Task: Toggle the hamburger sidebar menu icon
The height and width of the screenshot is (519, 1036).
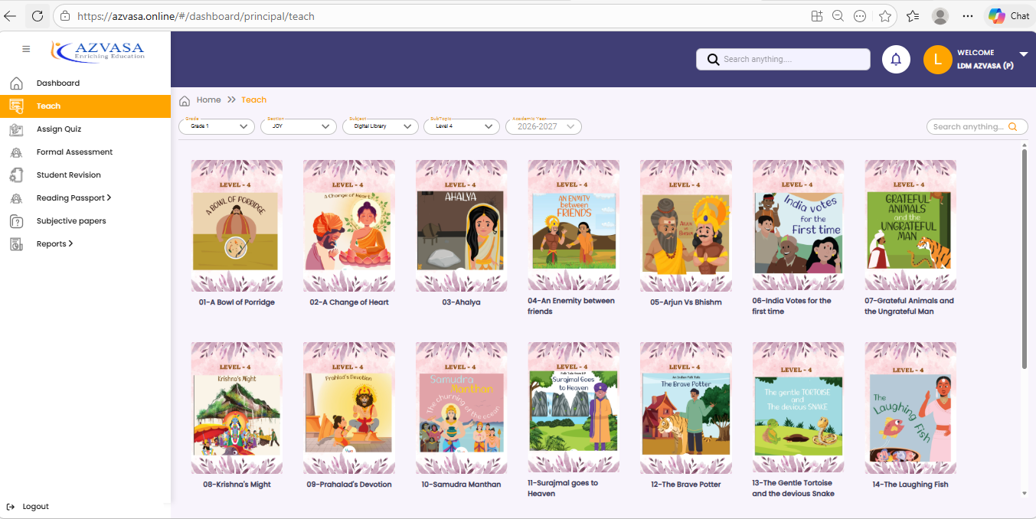Action: click(x=26, y=49)
